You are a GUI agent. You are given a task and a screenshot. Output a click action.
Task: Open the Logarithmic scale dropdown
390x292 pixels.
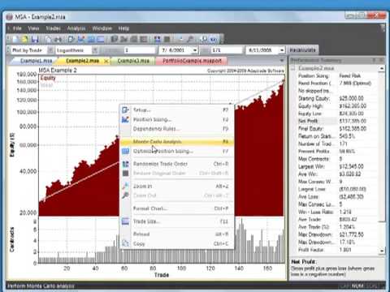tap(95, 50)
